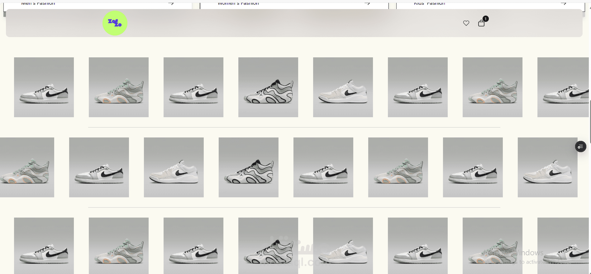Open the dark floating panel button on the right edge
Image resolution: width=591 pixels, height=274 pixels.
[x=581, y=147]
